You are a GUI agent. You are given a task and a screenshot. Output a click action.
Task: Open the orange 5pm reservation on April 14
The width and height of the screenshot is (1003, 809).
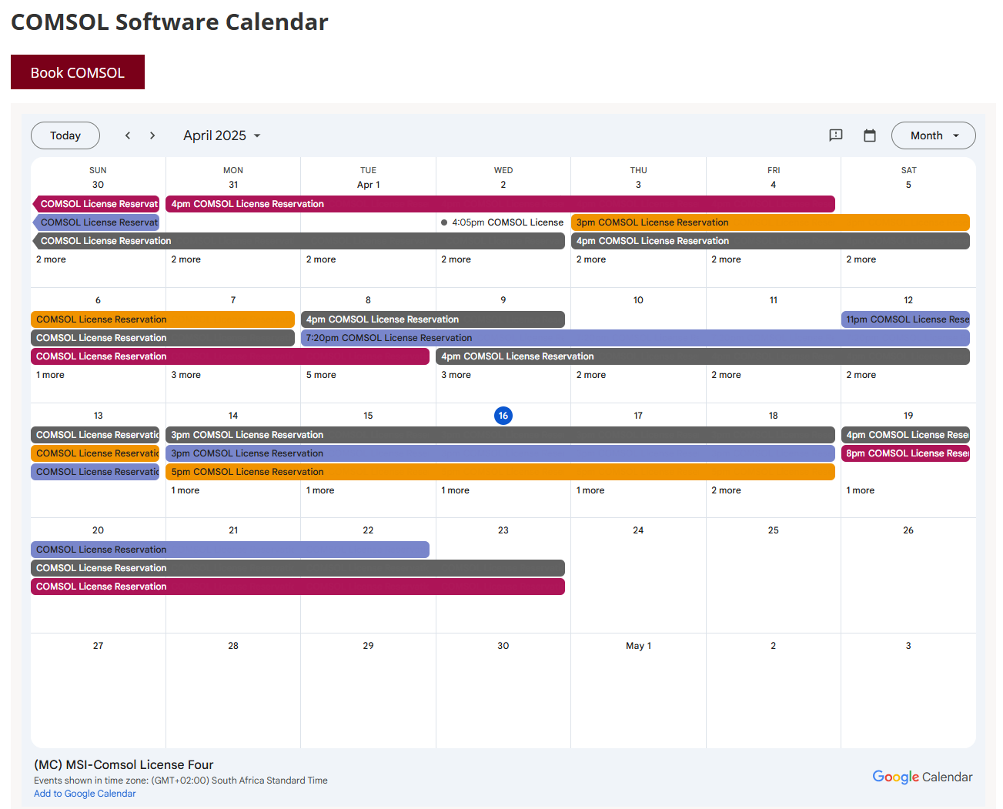(x=500, y=472)
